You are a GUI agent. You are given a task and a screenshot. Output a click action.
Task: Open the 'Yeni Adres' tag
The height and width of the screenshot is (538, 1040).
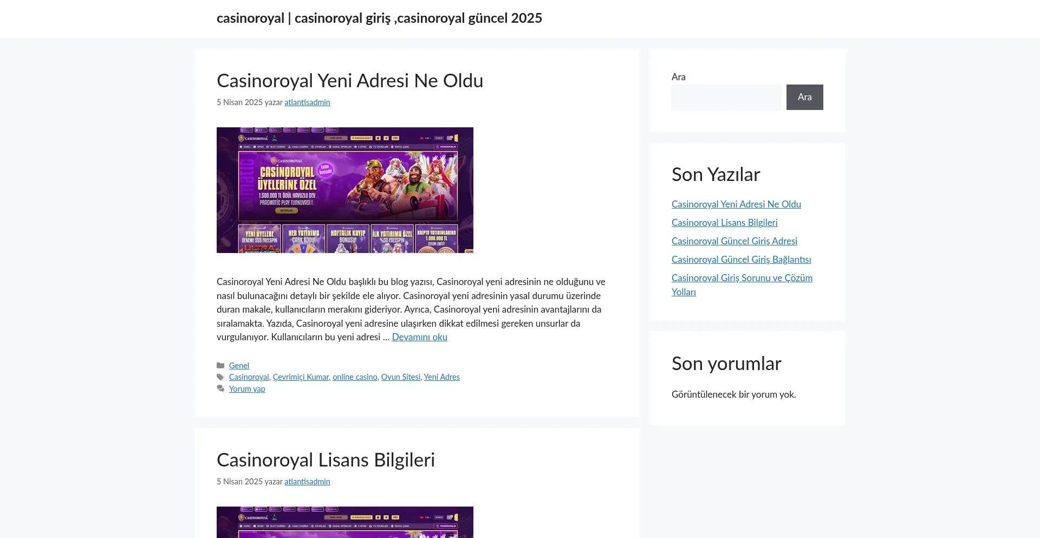click(x=441, y=377)
